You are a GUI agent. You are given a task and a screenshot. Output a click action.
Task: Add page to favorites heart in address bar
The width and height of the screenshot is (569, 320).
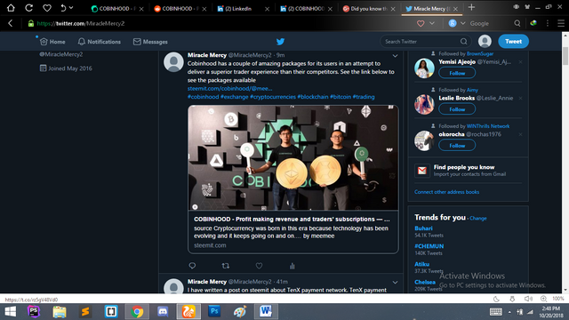421,23
